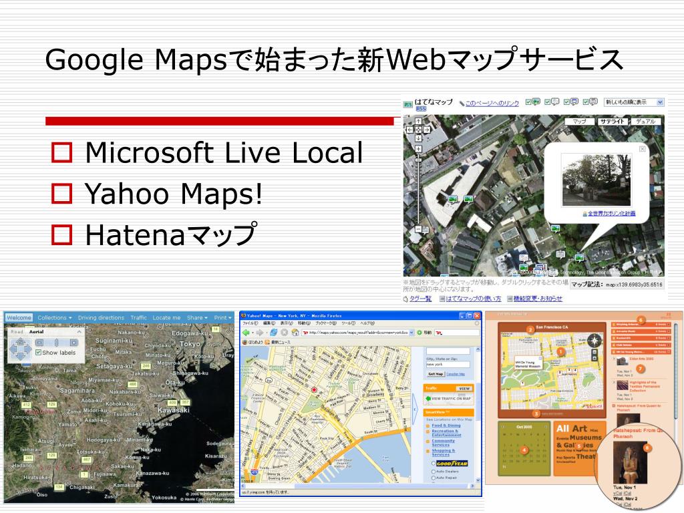Click the Hatena map zoom slider handle
Viewport: 684px width, 513px height.
pyautogui.click(x=418, y=160)
